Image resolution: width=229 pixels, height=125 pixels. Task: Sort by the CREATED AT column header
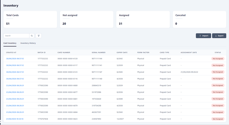pos(11,53)
